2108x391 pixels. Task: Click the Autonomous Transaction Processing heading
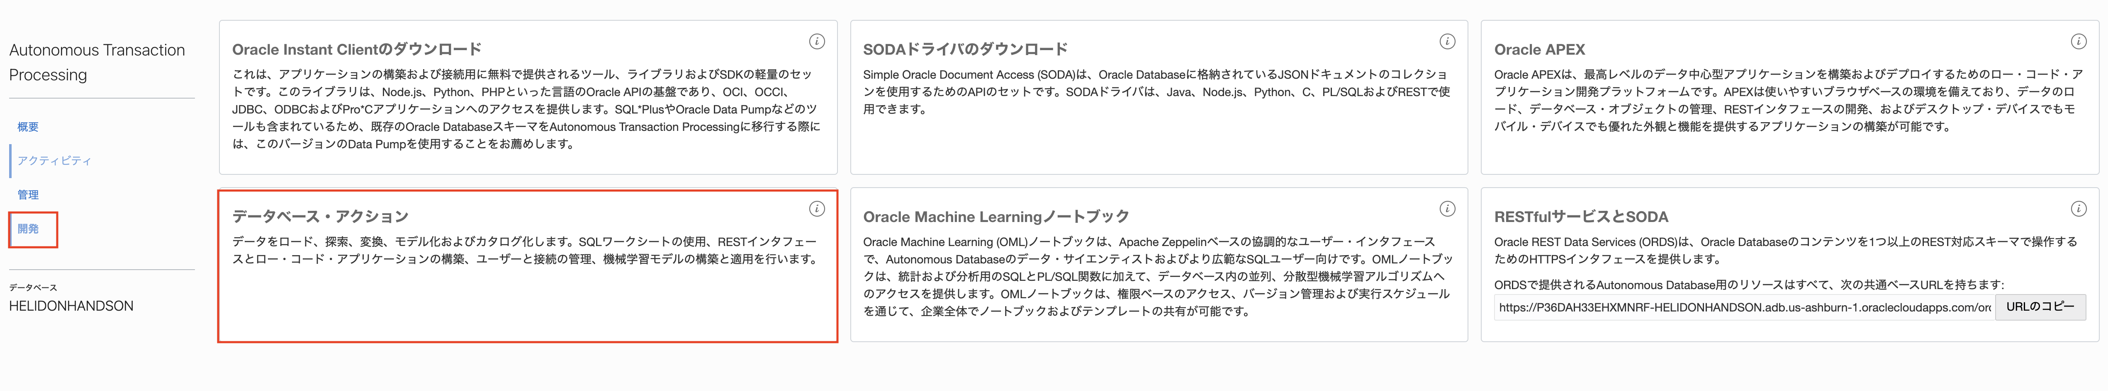pyautogui.click(x=97, y=63)
